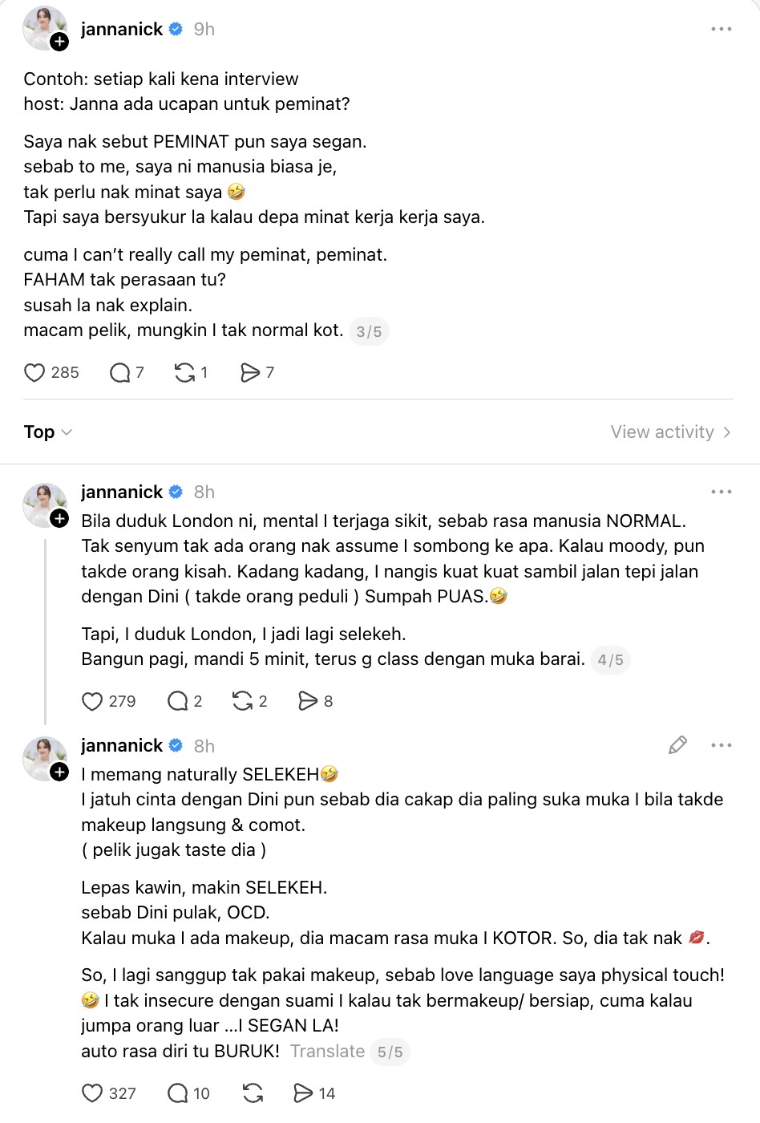Open the three-dot menu on 4/5 post

[x=722, y=492]
